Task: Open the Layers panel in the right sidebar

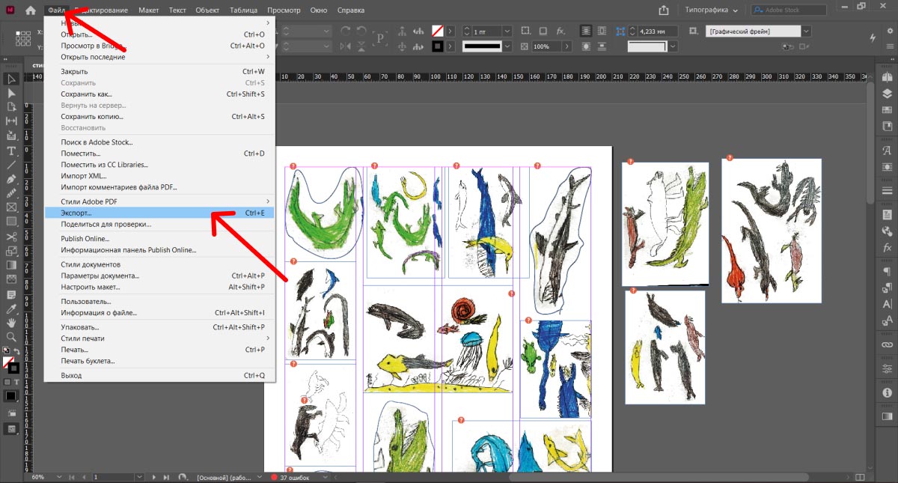Action: (x=887, y=94)
